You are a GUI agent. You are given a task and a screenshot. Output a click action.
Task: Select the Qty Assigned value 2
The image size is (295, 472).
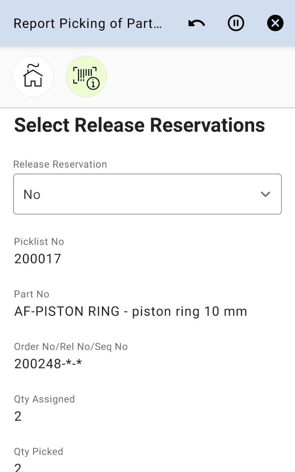pyautogui.click(x=18, y=416)
